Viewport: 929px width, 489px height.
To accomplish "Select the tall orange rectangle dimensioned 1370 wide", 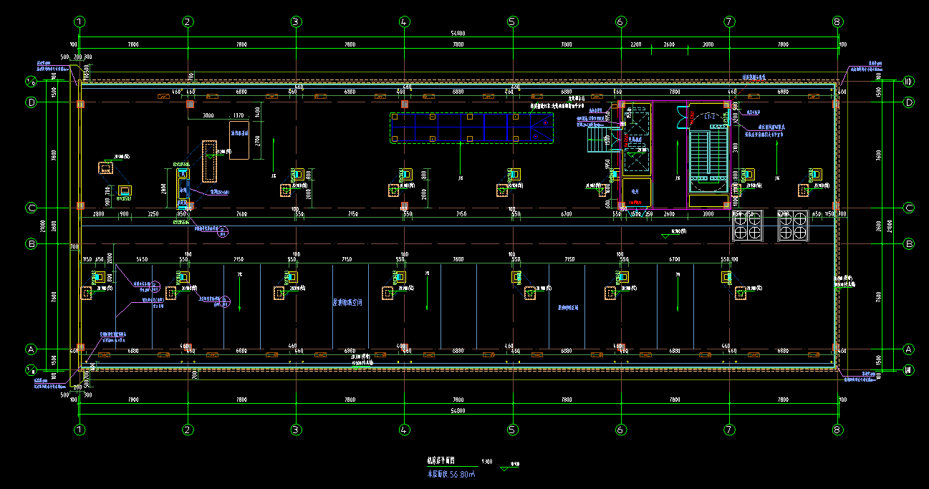I will pos(239,140).
